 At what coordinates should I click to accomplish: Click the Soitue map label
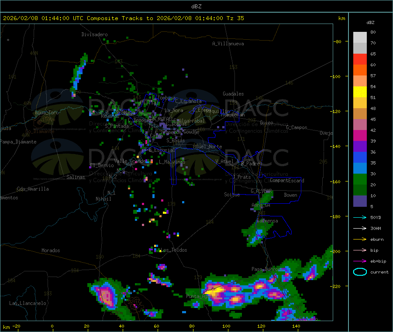[232, 195]
